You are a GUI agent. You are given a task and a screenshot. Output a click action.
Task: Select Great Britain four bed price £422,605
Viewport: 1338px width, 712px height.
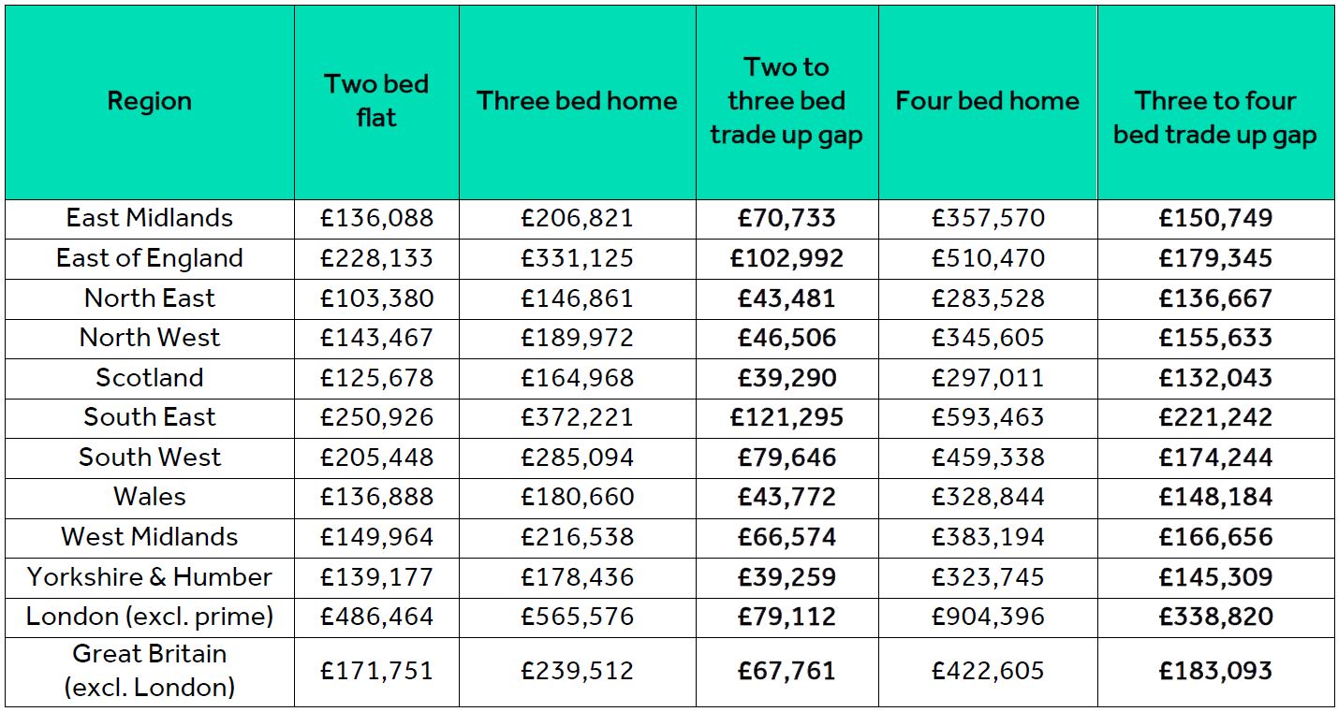tap(988, 672)
